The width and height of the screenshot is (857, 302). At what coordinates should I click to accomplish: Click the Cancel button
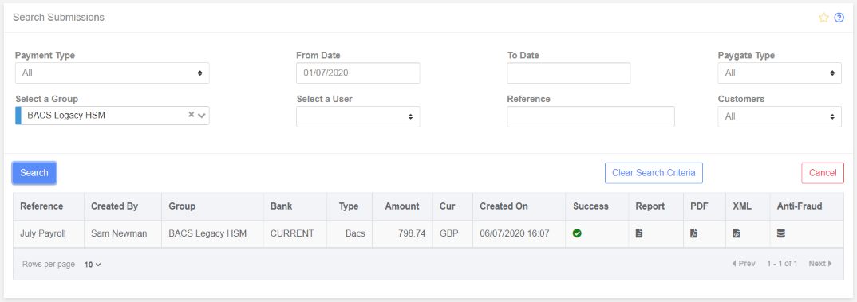point(823,173)
